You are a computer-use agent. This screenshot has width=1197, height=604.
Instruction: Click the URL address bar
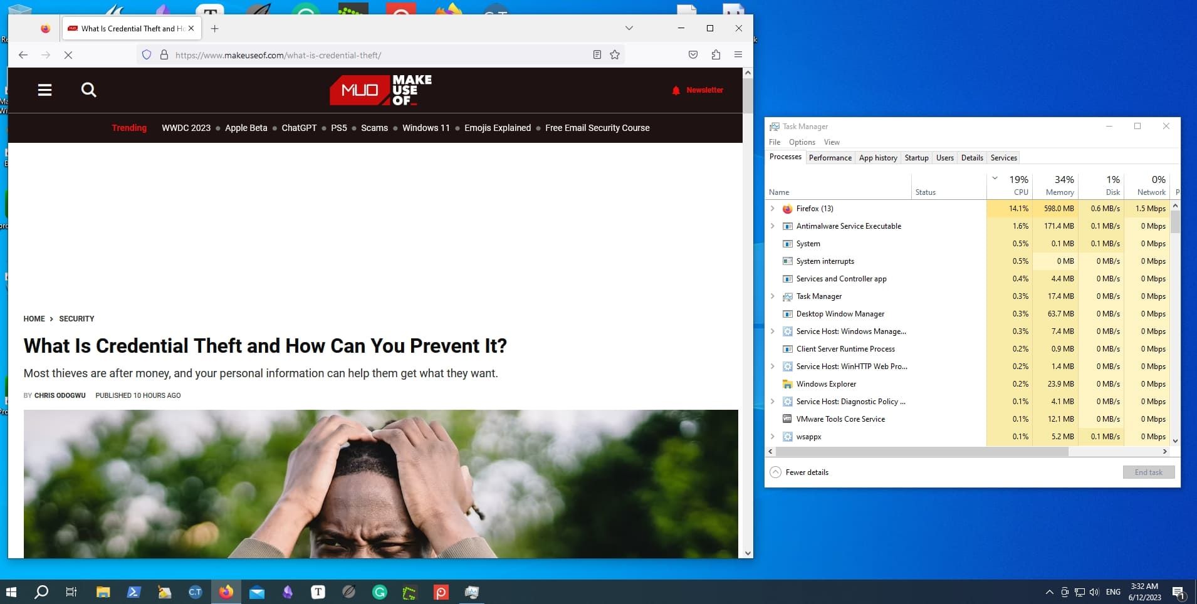[x=376, y=55]
